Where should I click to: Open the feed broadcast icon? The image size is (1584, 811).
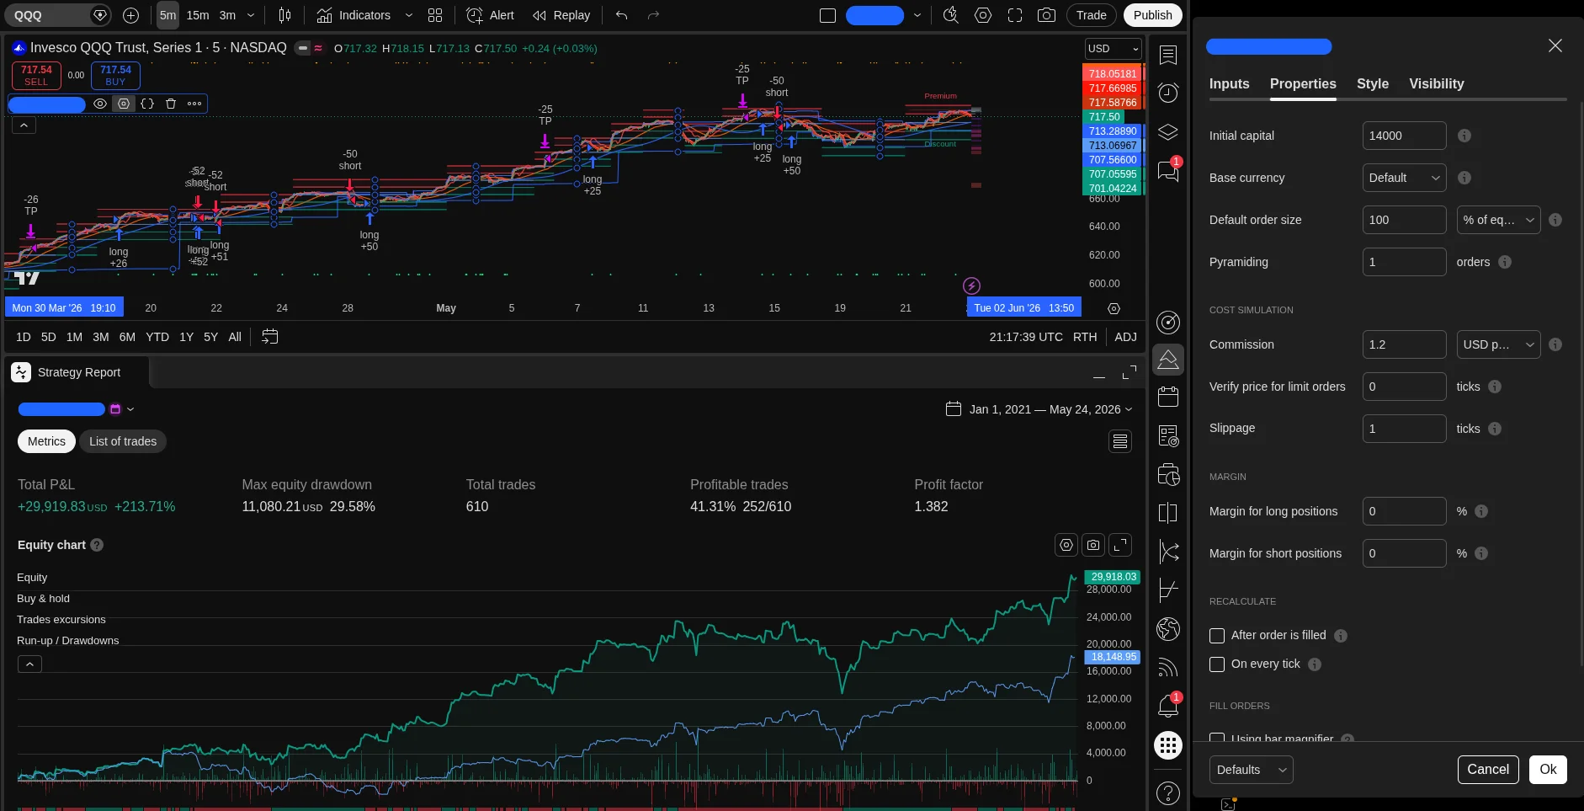(1168, 668)
